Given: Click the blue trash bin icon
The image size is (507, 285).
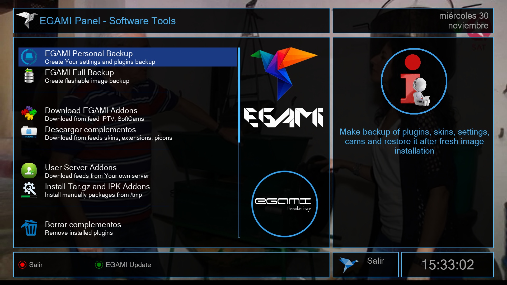Looking at the screenshot, I should point(30,228).
